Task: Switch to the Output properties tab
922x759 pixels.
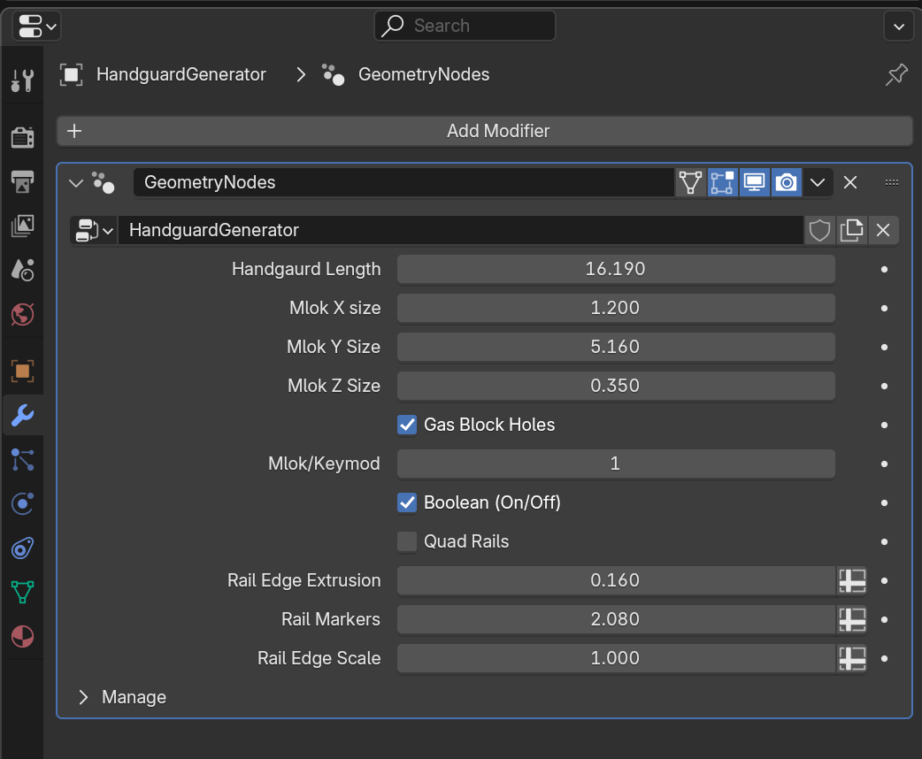Action: coord(22,180)
